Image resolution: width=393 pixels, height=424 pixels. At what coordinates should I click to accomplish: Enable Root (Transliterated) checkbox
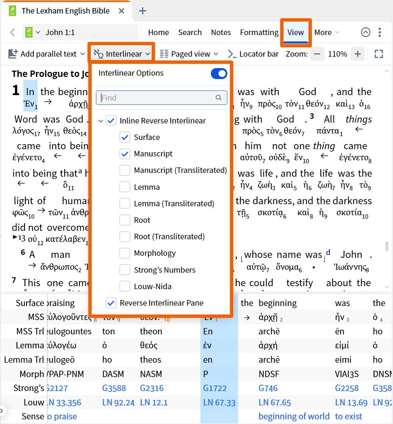pyautogui.click(x=125, y=237)
